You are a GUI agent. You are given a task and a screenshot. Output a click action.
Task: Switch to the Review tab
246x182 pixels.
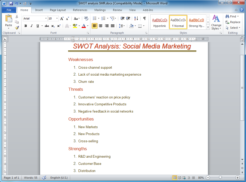click(117, 10)
